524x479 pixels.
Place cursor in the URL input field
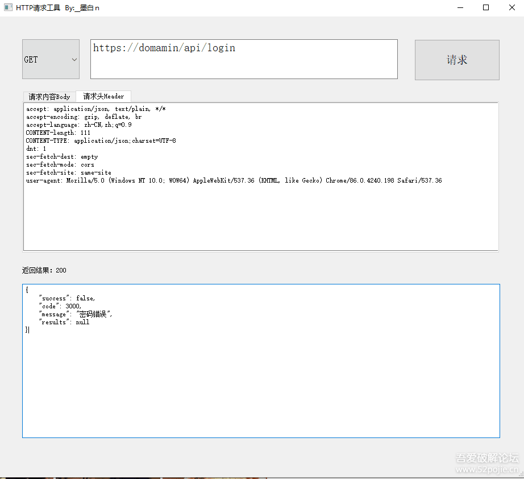point(243,59)
